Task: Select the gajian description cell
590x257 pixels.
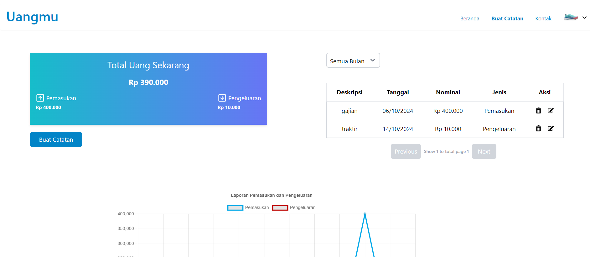Action: click(x=349, y=111)
